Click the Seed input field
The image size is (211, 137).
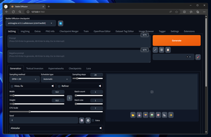click(x=44, y=120)
